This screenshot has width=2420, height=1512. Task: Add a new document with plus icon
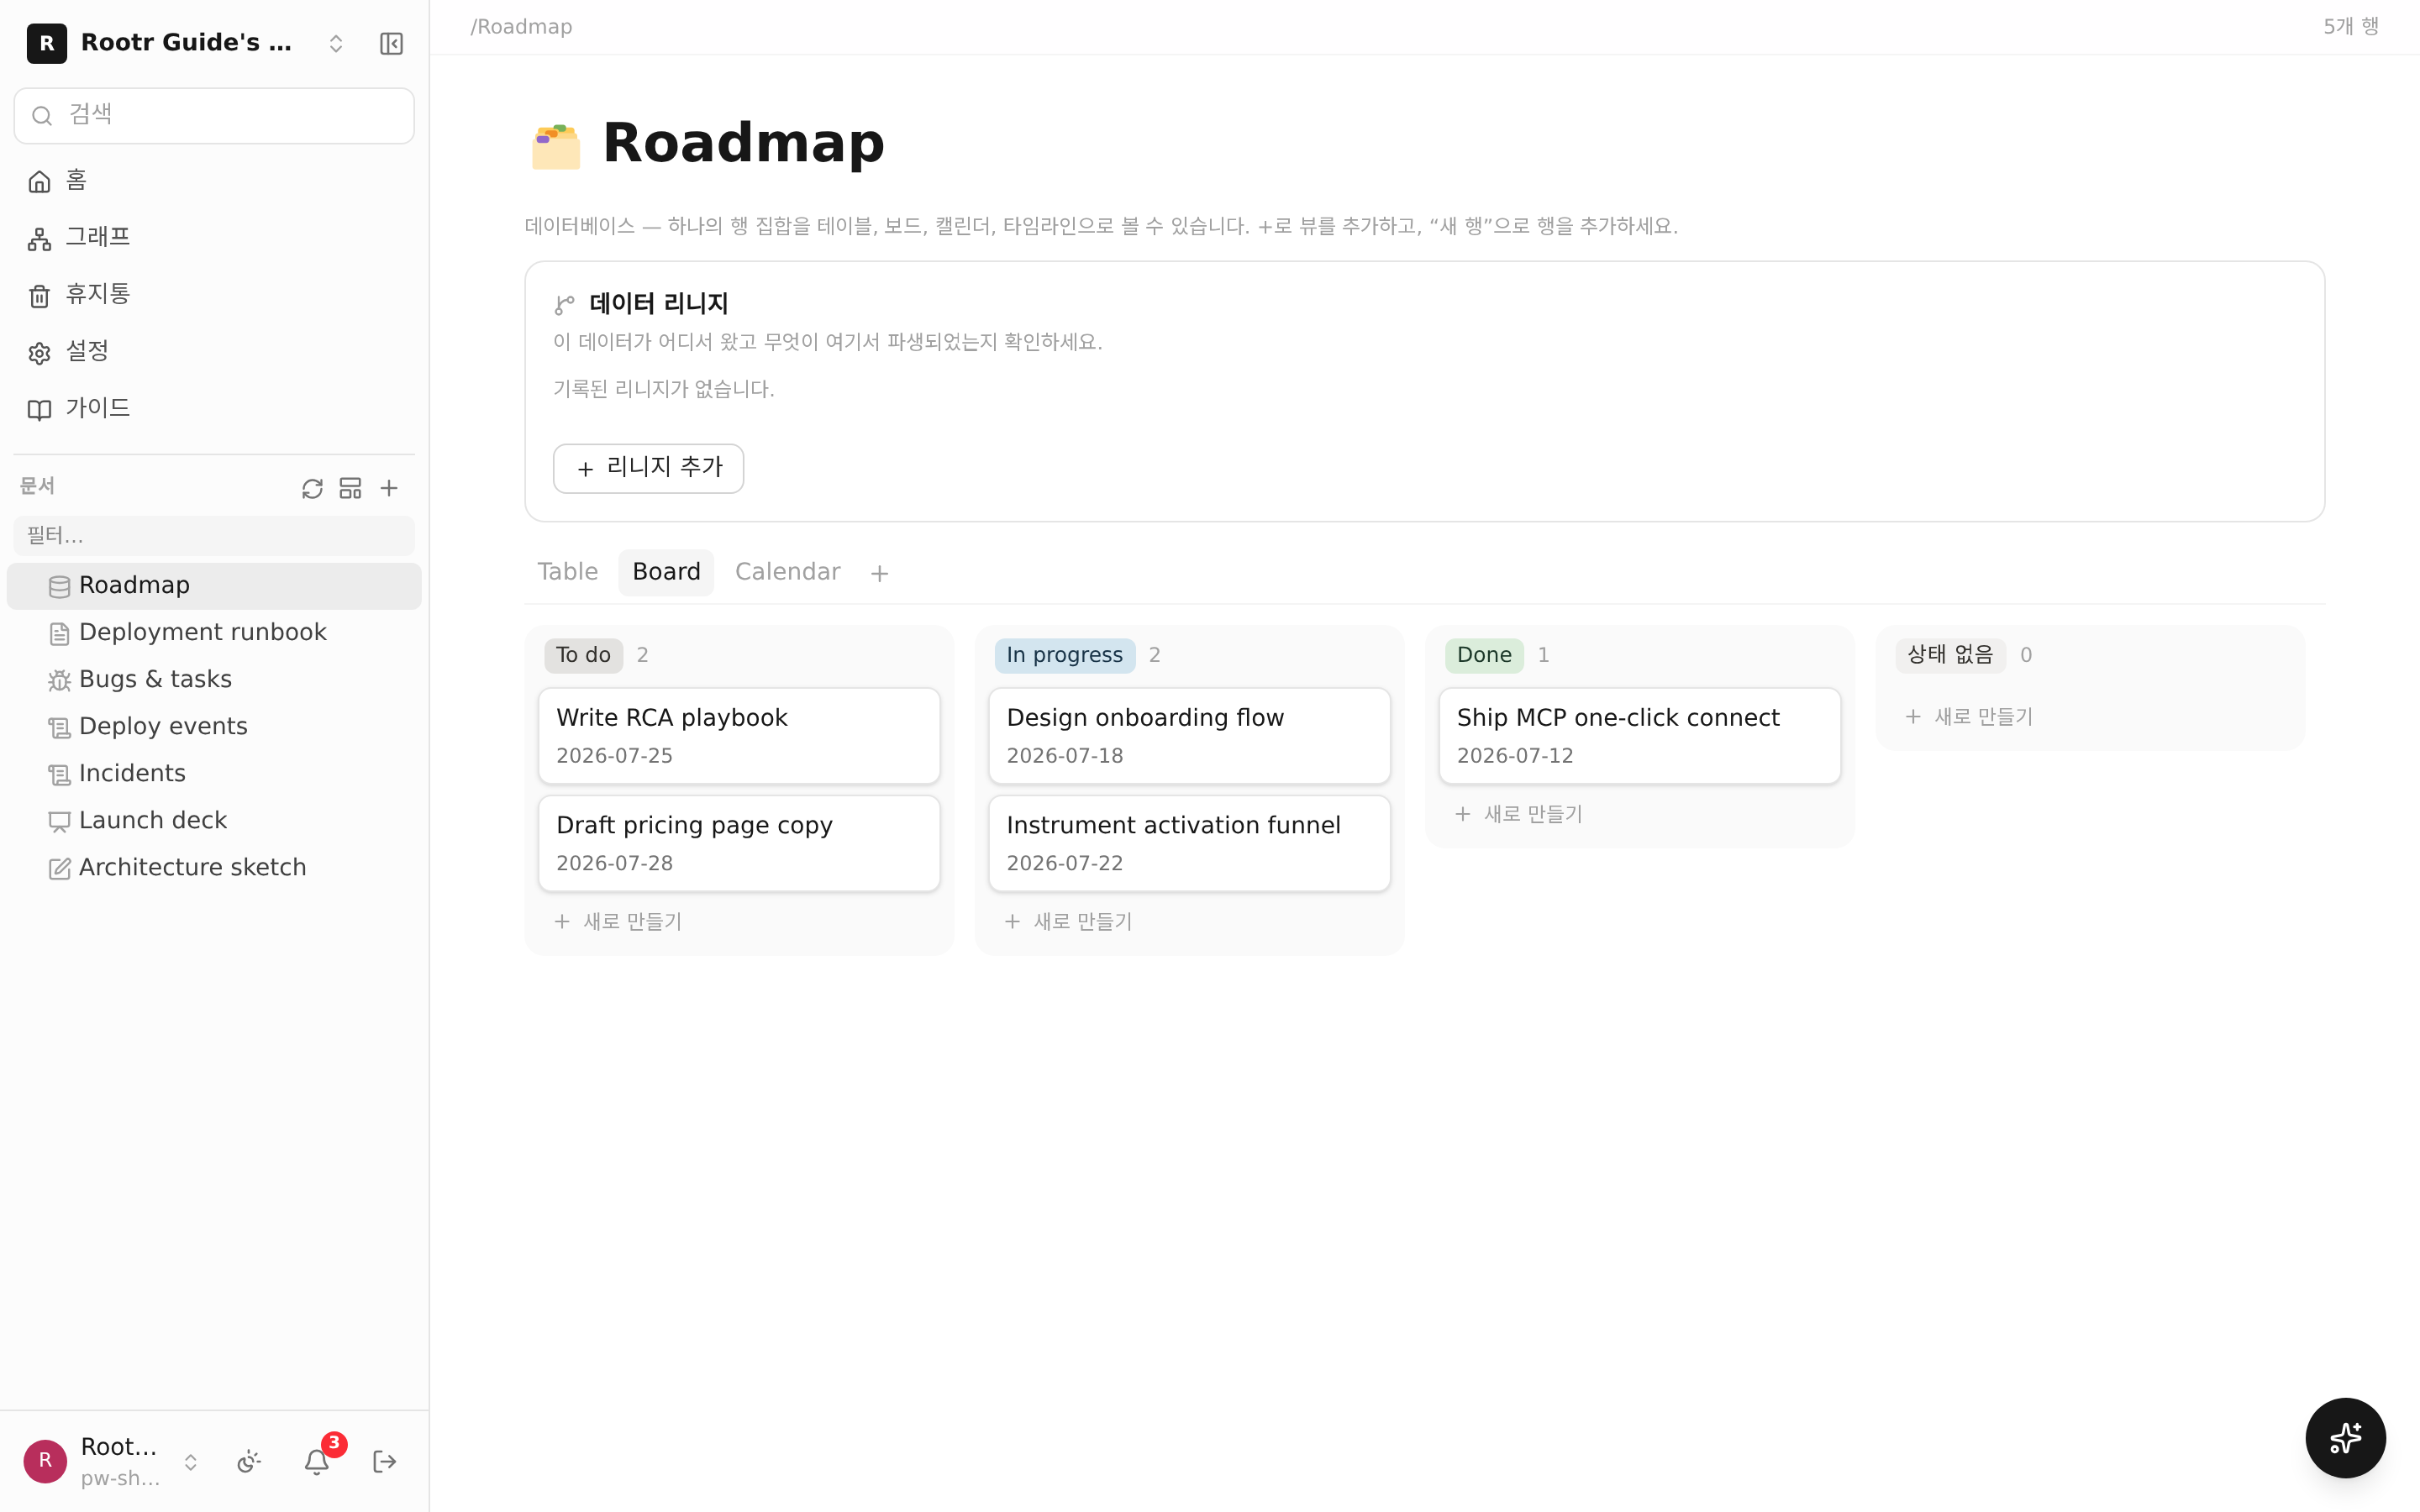[389, 488]
